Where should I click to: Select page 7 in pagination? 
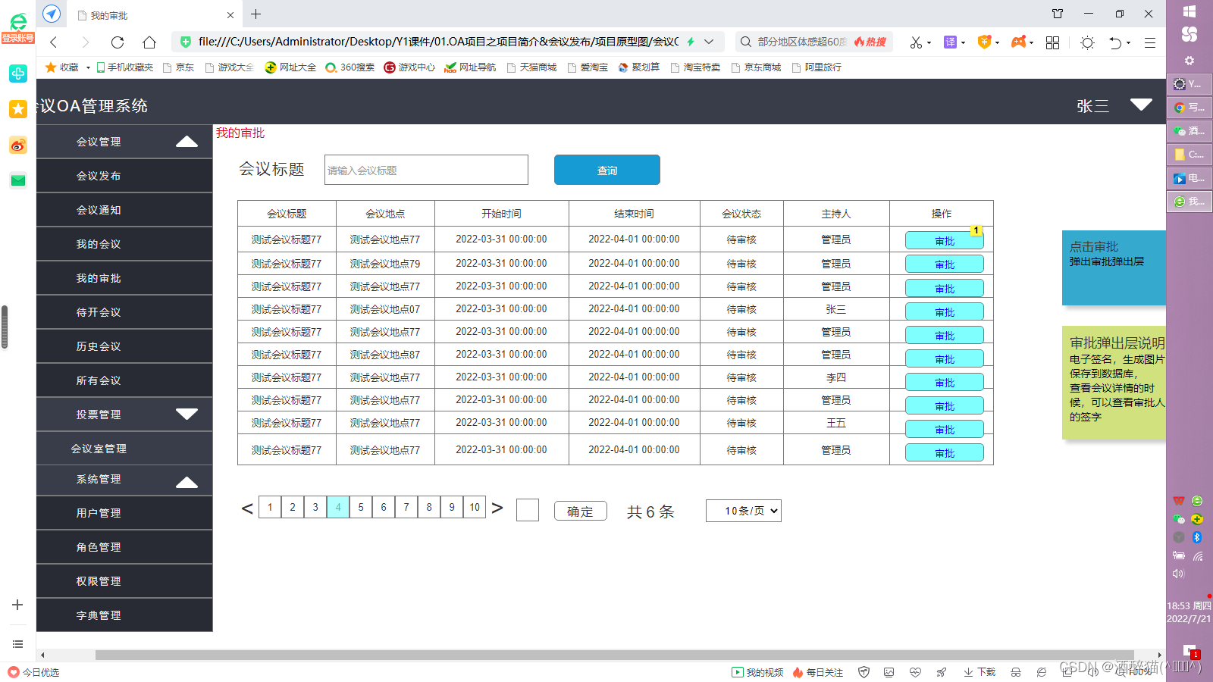(406, 507)
